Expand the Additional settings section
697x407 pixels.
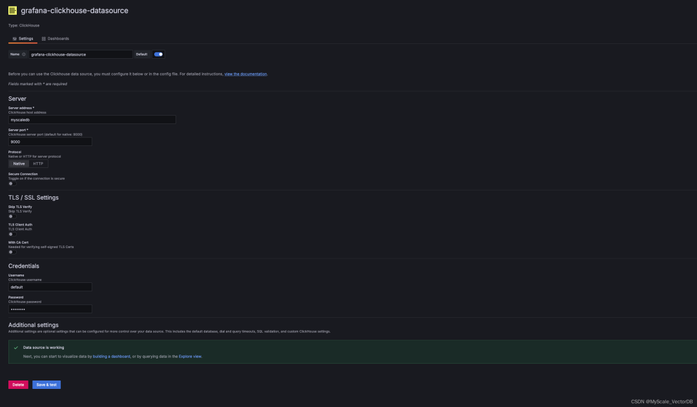click(x=34, y=325)
